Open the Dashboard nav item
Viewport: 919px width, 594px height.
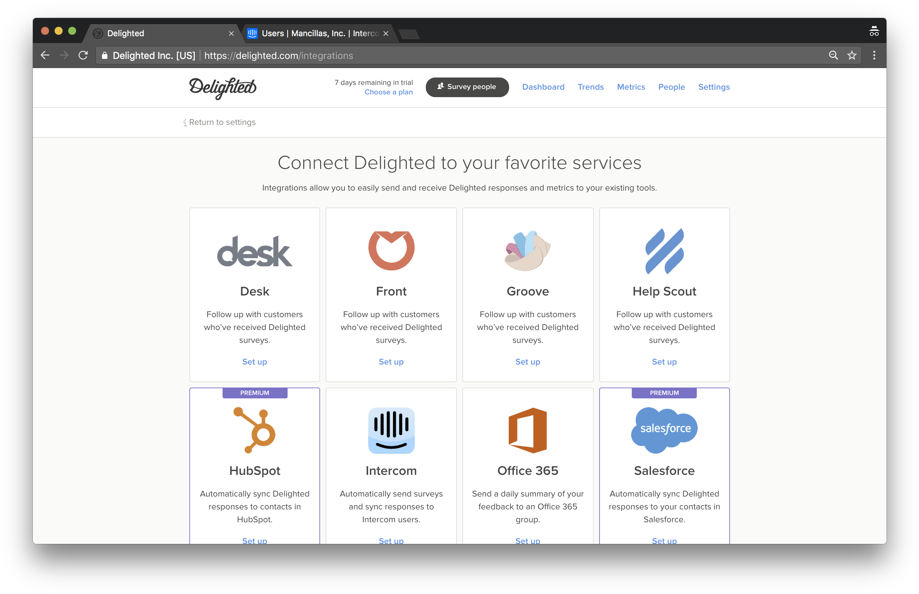pos(543,87)
